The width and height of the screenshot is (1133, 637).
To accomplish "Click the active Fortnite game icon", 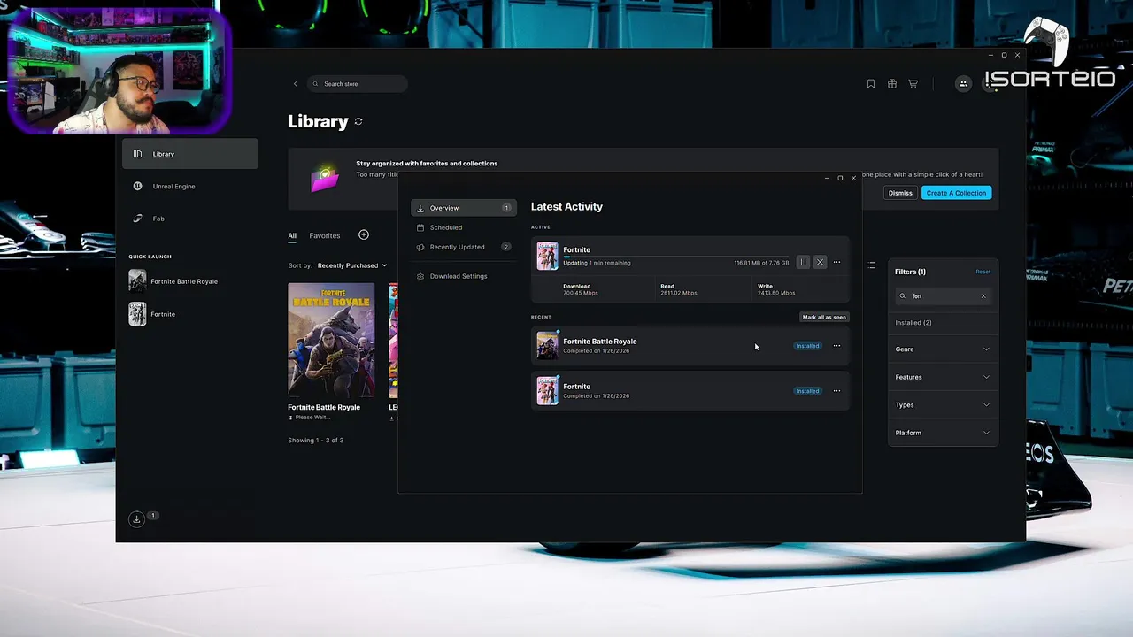I will tap(548, 256).
